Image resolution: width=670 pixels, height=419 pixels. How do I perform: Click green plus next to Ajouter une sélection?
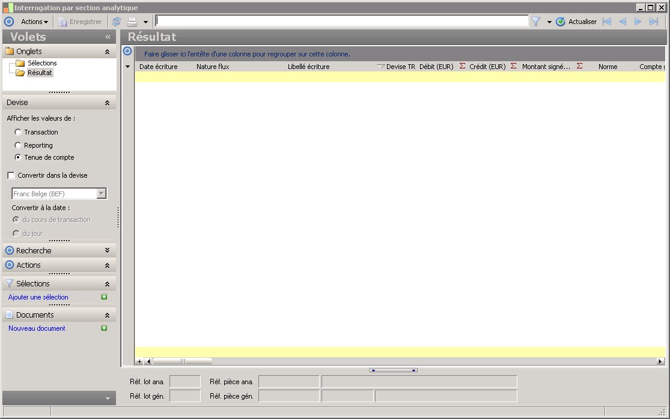click(104, 297)
